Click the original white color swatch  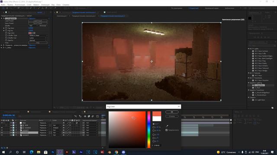[x=157, y=119]
